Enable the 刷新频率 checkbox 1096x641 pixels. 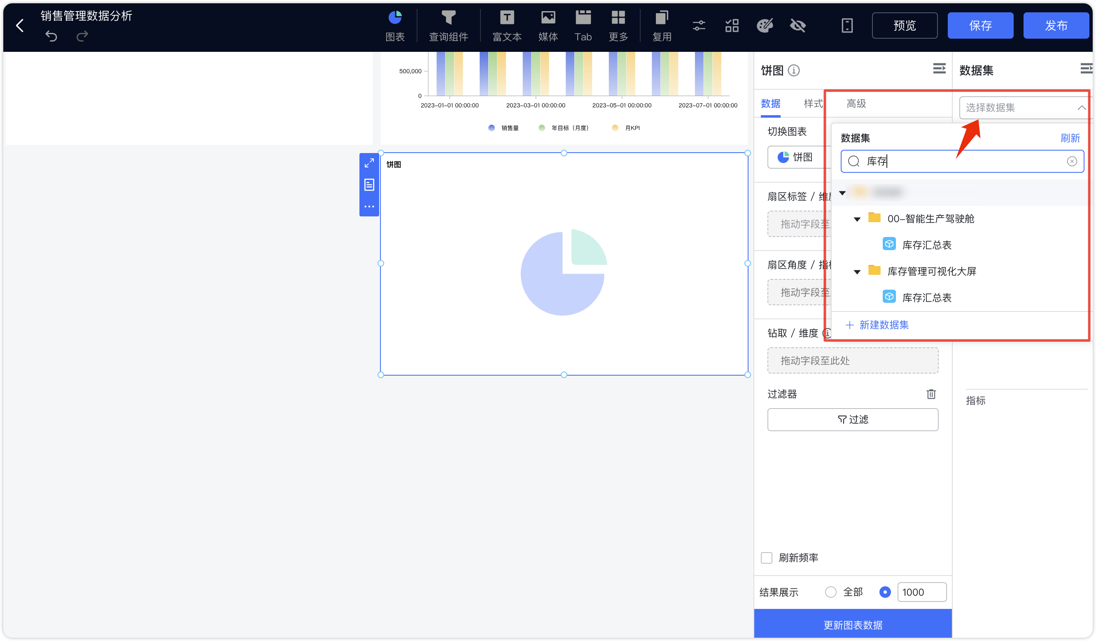pos(767,558)
